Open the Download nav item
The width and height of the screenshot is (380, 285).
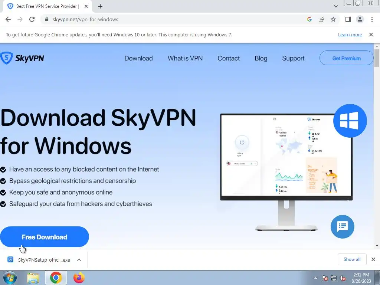click(139, 58)
